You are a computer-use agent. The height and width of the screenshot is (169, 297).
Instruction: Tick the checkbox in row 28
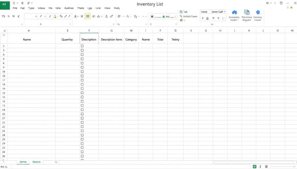[82, 135]
